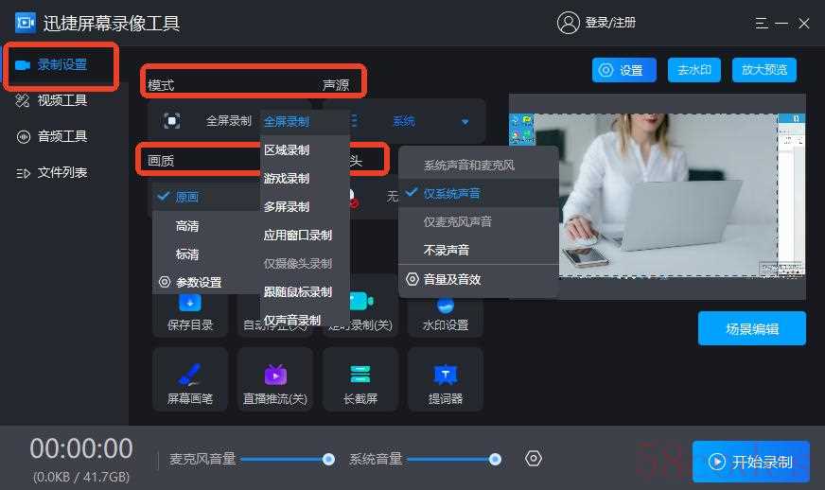Choose 仅系统声音 sound option
This screenshot has width=825, height=490.
click(478, 194)
